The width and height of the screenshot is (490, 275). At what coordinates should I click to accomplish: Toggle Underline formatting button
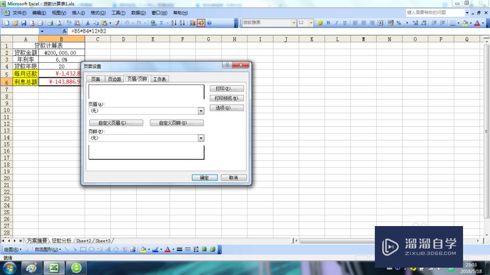tap(344, 23)
